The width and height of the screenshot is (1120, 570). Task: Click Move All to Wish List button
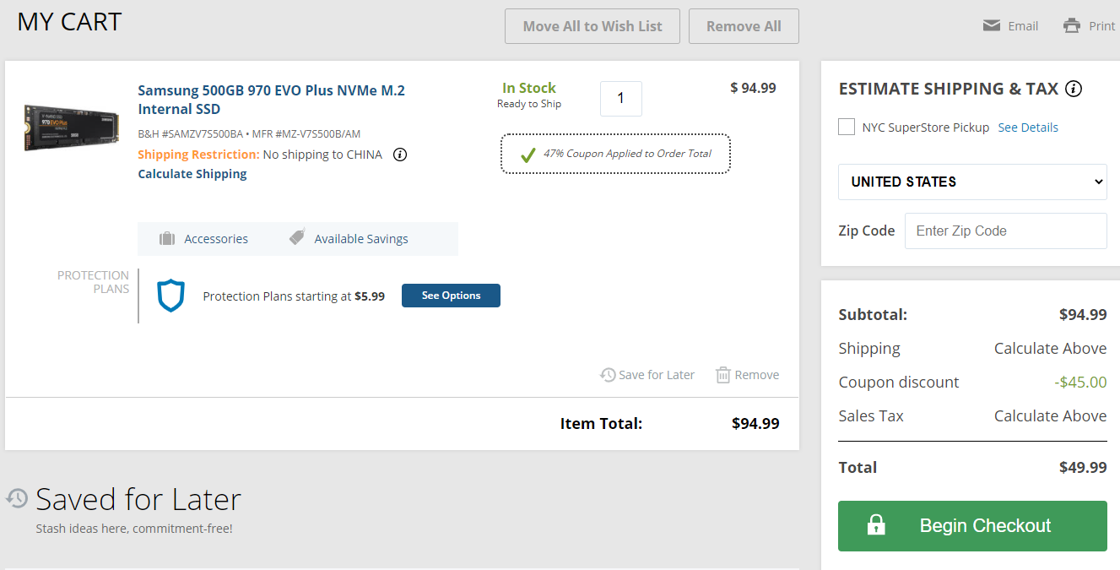pyautogui.click(x=592, y=26)
